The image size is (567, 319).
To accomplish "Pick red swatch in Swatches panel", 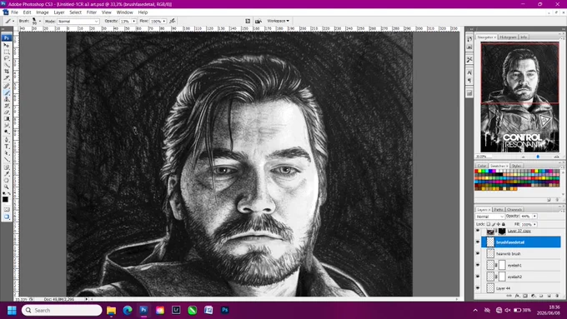I will pos(477,172).
